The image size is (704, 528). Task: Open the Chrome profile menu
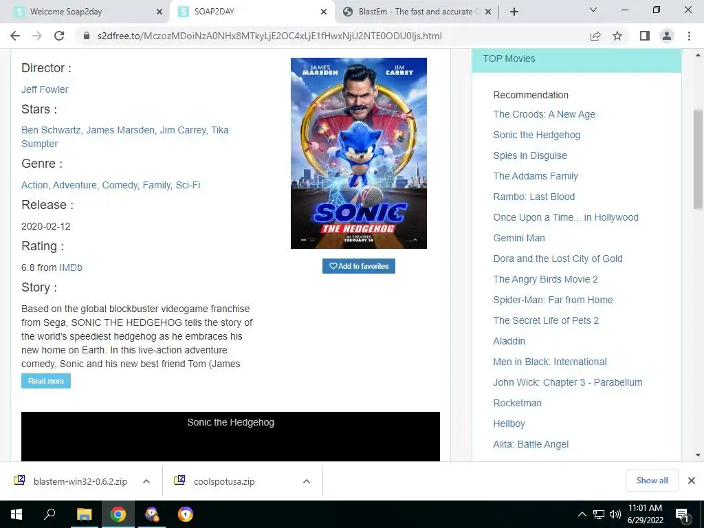point(667,36)
